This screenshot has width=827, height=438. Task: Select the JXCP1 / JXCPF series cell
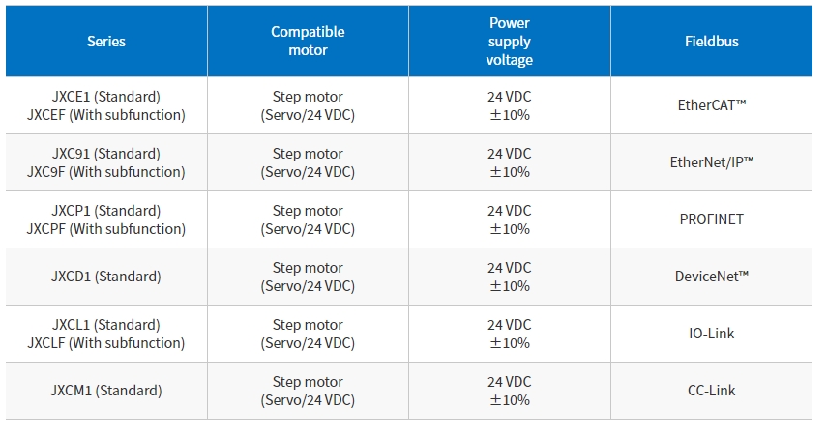(x=106, y=219)
